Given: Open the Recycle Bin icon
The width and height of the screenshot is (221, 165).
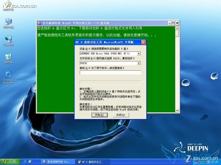Looking at the screenshot, I should [x=8, y=57].
